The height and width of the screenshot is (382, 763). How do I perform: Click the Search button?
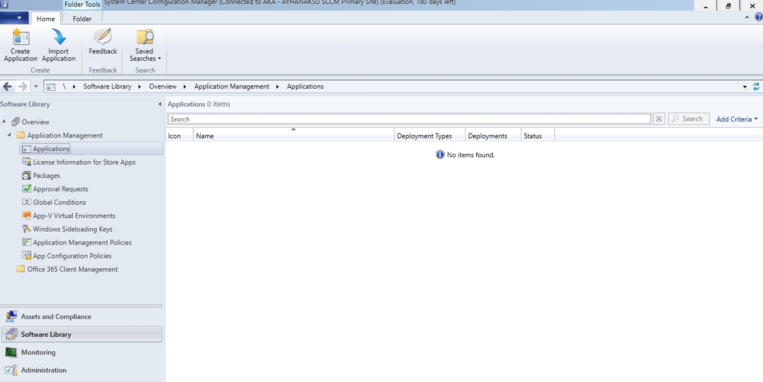(689, 119)
